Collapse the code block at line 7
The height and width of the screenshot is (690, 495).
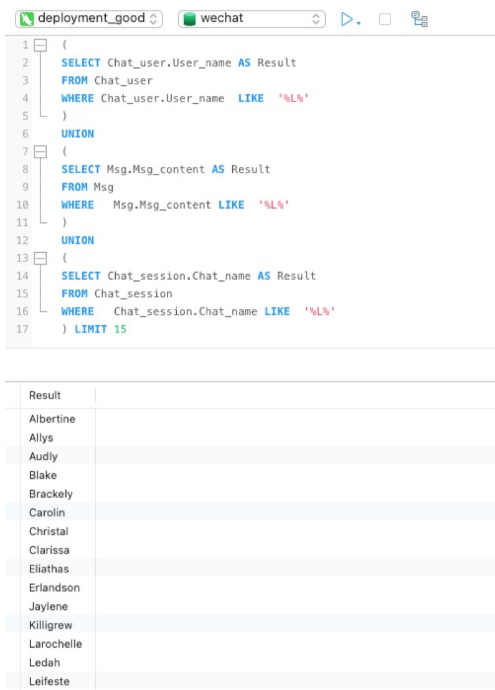click(40, 151)
